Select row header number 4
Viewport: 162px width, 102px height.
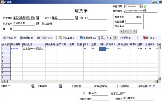tap(6, 61)
